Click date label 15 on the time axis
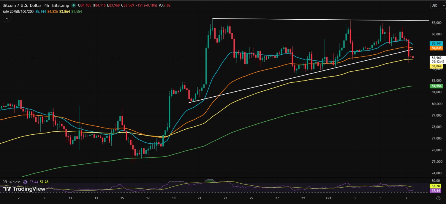The height and width of the screenshot is (204, 446). [x=122, y=198]
